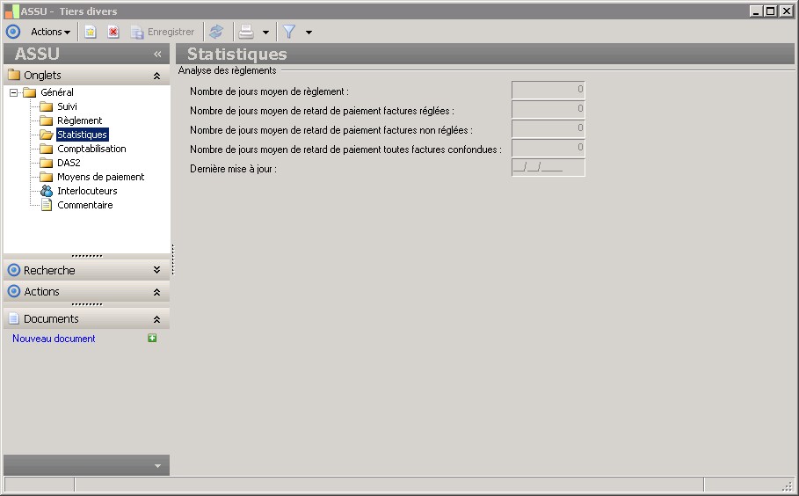The image size is (799, 496).
Task: Select the Statistiques tree item
Action: [82, 135]
